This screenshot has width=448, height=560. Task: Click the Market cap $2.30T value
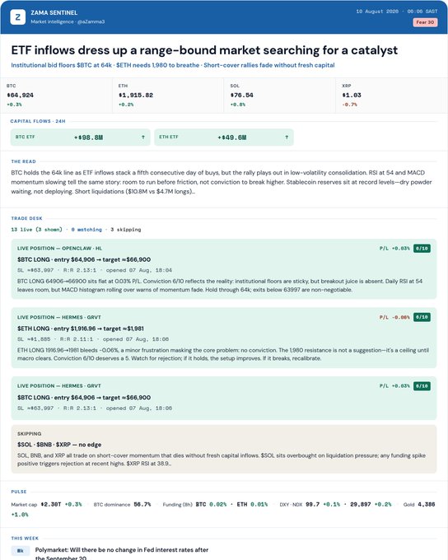[x=51, y=504]
